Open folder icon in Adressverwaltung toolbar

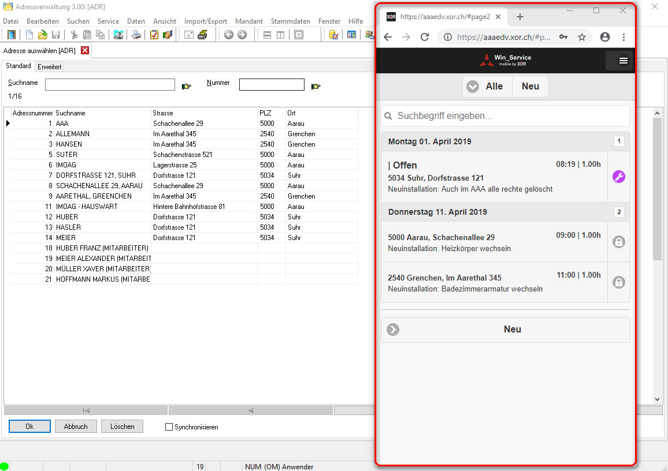click(x=42, y=35)
